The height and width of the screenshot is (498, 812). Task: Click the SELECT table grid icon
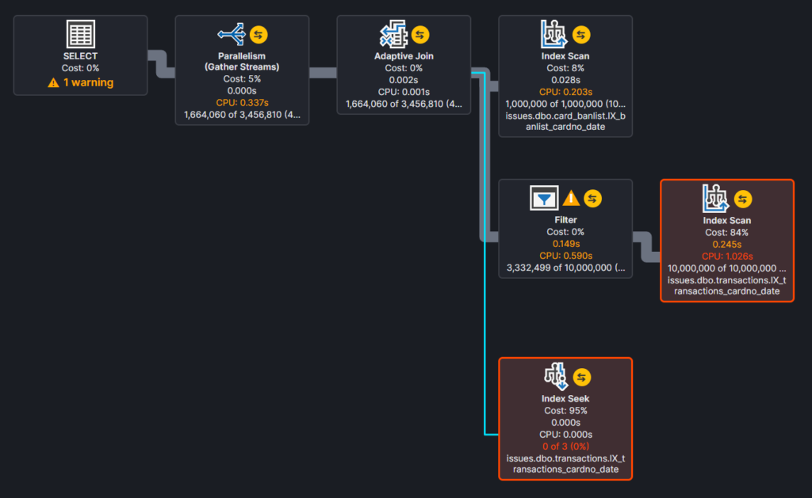[x=80, y=34]
